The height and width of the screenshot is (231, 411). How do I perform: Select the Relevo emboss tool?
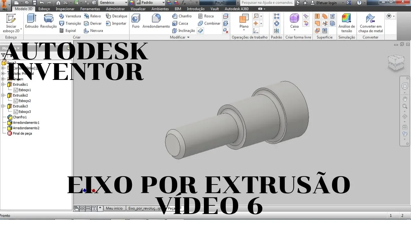pos(92,16)
